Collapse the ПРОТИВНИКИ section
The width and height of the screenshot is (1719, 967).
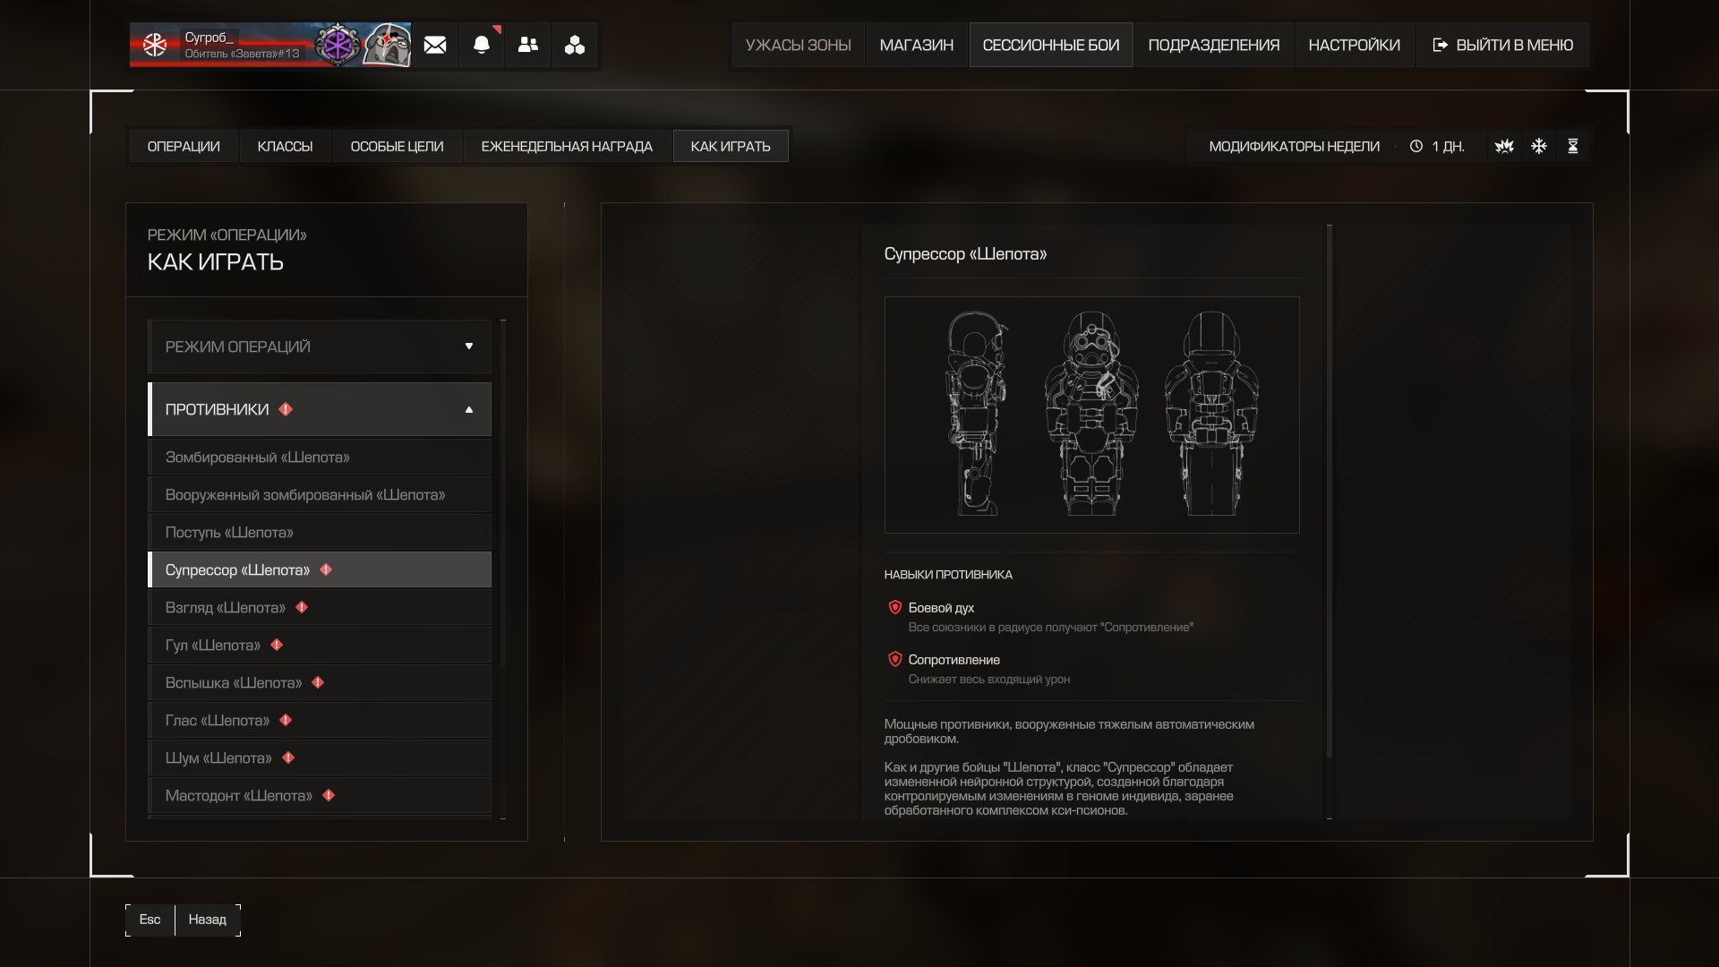click(320, 409)
